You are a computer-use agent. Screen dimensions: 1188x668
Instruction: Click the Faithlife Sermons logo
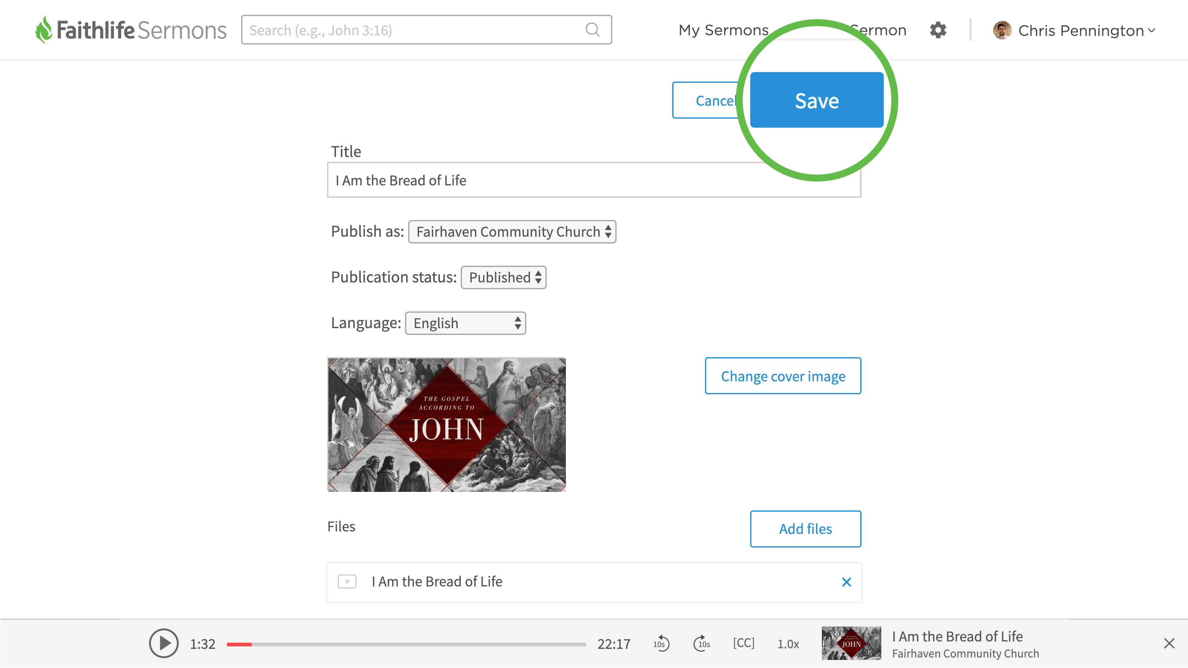[x=130, y=30]
